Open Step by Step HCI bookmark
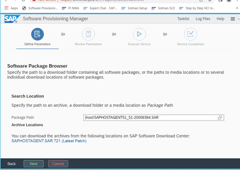Viewport: 240px width, 170px height. pyautogui.click(x=197, y=8)
